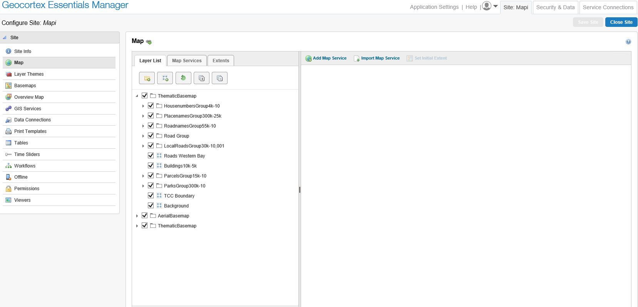Open the help icon in the Map panel
Screen dimensions: 638x307
(628, 41)
